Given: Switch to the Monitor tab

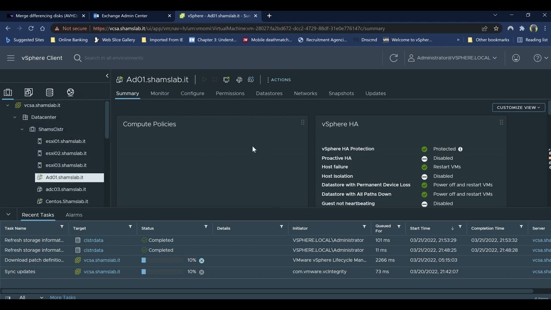Looking at the screenshot, I should click(x=160, y=93).
